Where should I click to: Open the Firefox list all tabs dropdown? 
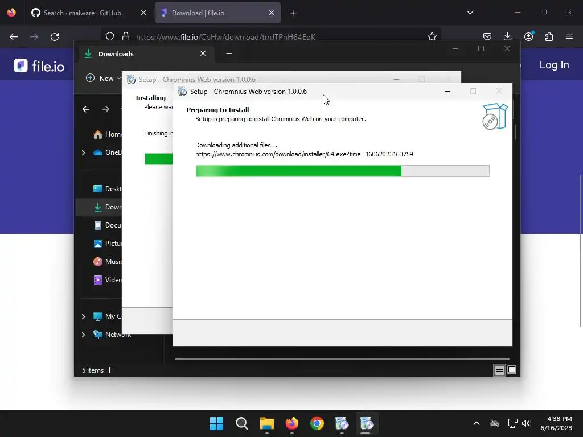pyautogui.click(x=470, y=13)
